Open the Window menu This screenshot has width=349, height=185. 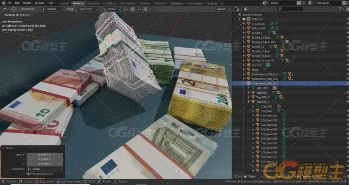click(40, 3)
